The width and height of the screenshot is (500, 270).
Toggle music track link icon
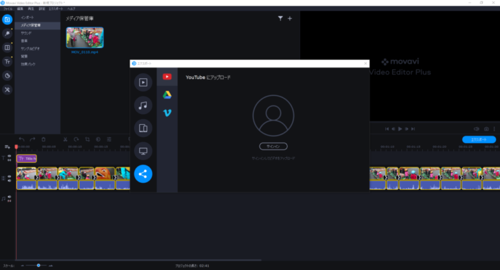coord(9,201)
